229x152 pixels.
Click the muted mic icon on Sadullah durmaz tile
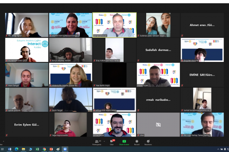click(x=138, y=60)
